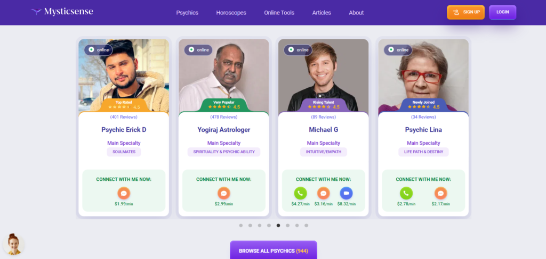
Task: Browse all psychics button
Action: tap(274, 250)
